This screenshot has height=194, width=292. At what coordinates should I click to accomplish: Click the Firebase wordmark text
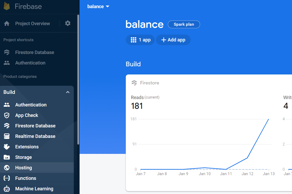coord(28,7)
